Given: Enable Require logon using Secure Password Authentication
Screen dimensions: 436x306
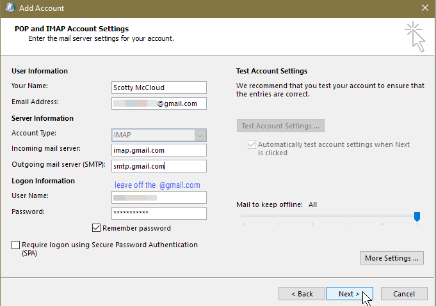Looking at the screenshot, I should [15, 245].
